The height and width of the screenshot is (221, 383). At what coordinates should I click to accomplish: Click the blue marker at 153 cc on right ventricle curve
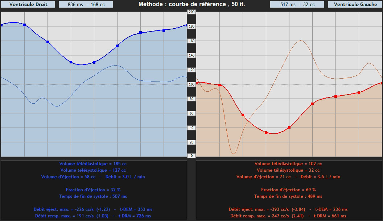click(117, 46)
